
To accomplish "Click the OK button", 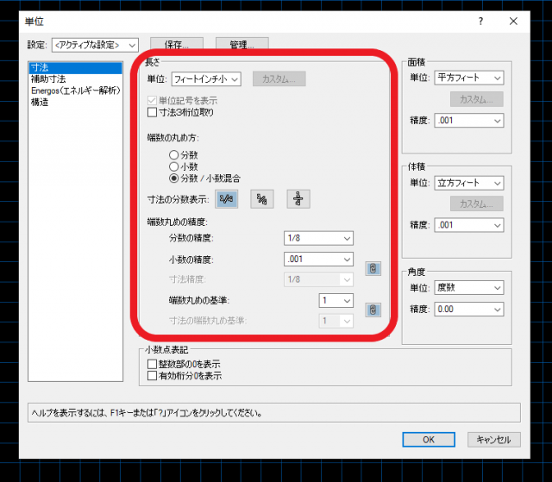I will [x=428, y=440].
